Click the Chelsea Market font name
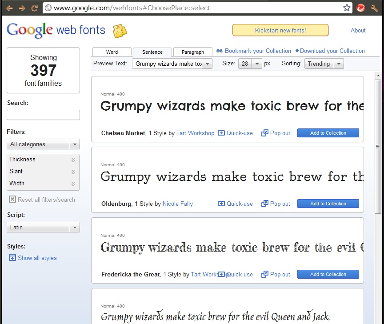The image size is (384, 324). pos(123,133)
